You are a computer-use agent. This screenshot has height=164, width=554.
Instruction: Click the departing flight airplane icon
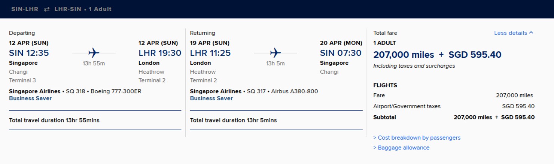coord(94,53)
